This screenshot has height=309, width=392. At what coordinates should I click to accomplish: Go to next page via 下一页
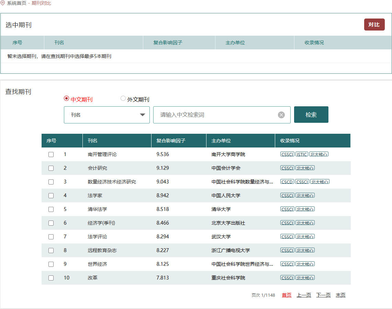pos(323,295)
